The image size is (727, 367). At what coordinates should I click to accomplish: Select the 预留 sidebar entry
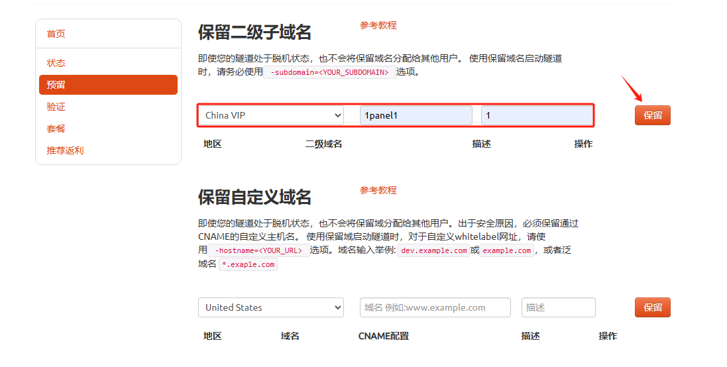coord(108,85)
